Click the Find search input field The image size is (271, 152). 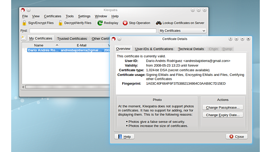(93, 31)
